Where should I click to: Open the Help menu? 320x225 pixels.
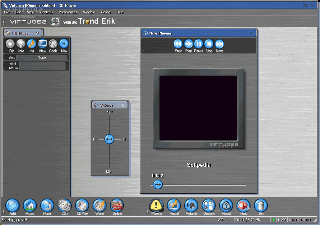click(x=120, y=12)
